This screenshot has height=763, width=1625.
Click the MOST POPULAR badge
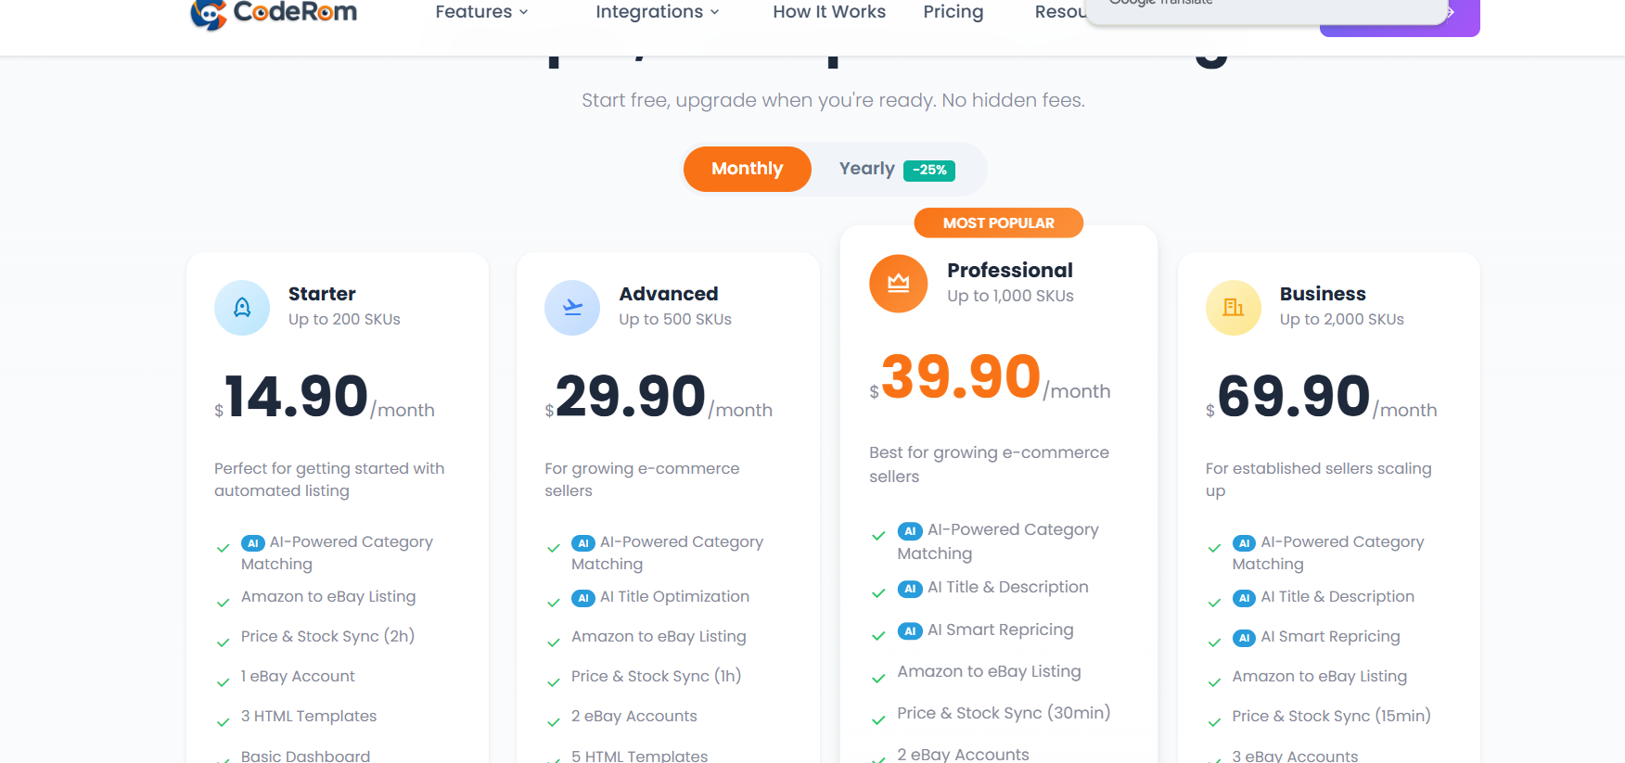[x=999, y=223]
